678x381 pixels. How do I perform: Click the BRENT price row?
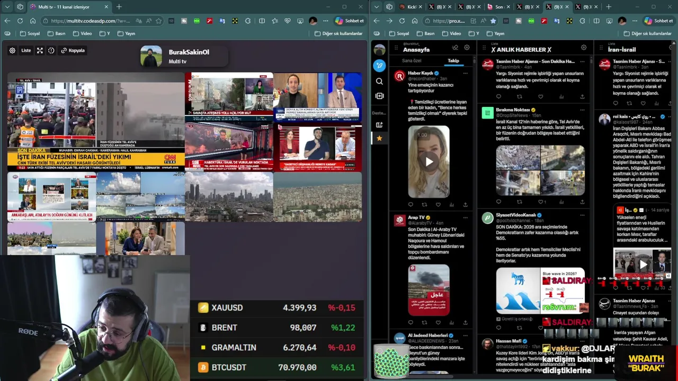277,328
